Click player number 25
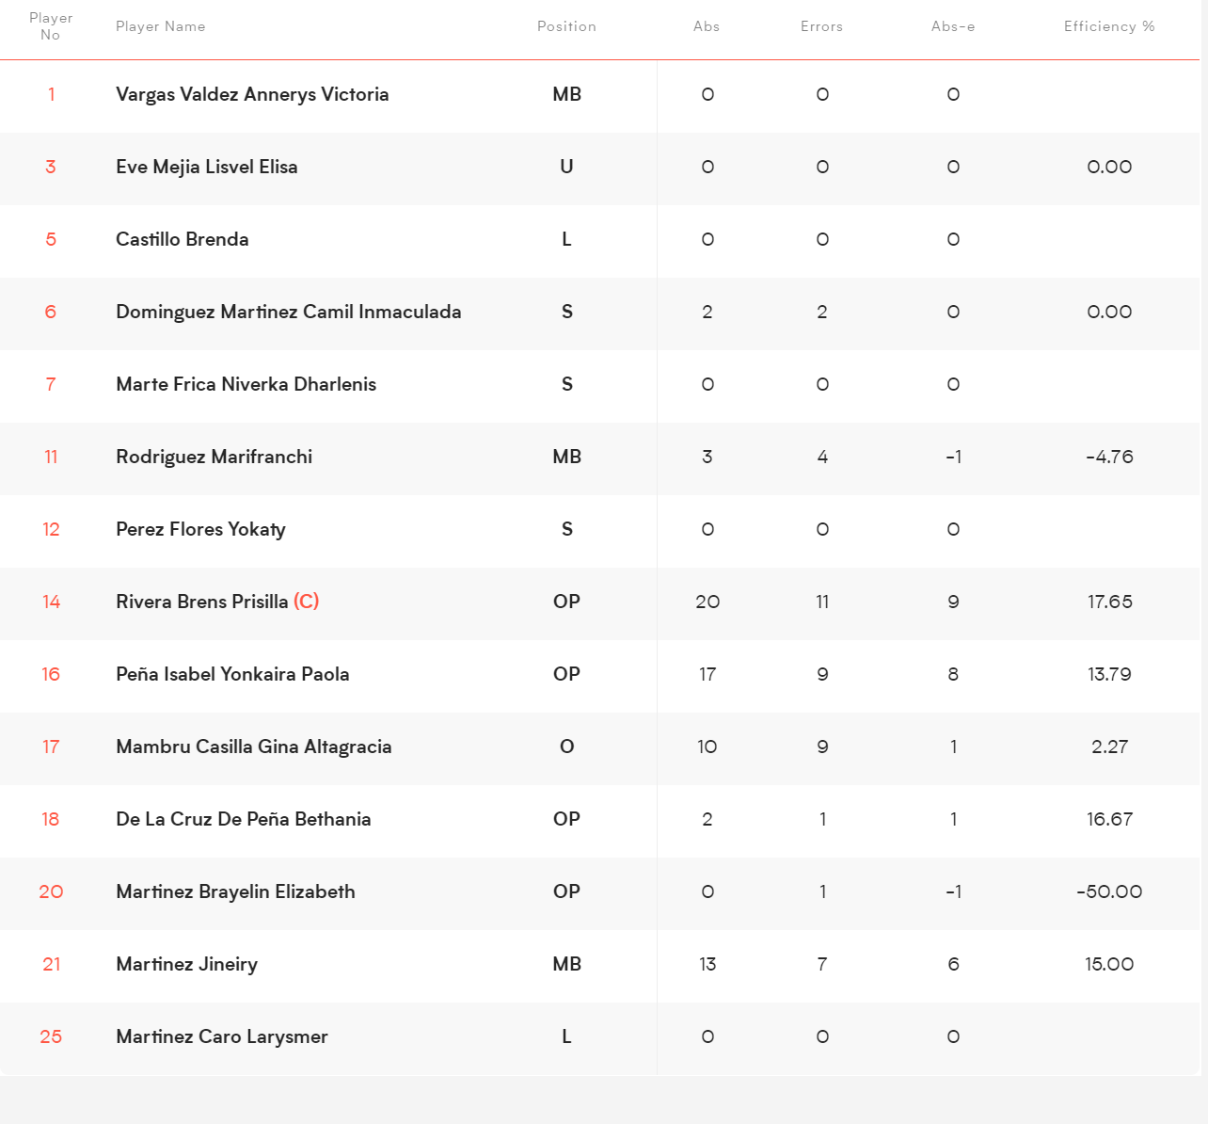The image size is (1208, 1124). pyautogui.click(x=51, y=1036)
